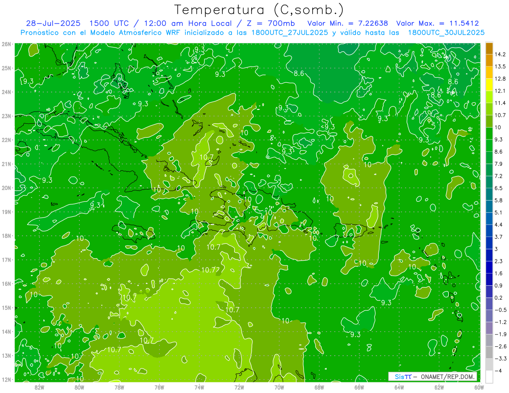Click the 72W longitude axis label

click(x=239, y=387)
